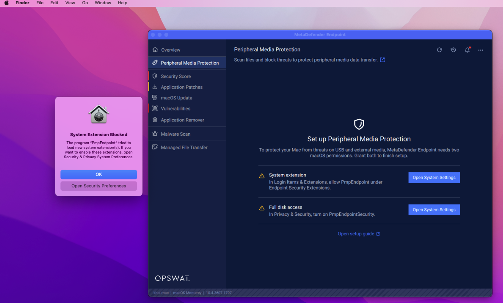The height and width of the screenshot is (303, 503).
Task: Click the Peripheral Media Protection page heading
Action: [x=267, y=50]
